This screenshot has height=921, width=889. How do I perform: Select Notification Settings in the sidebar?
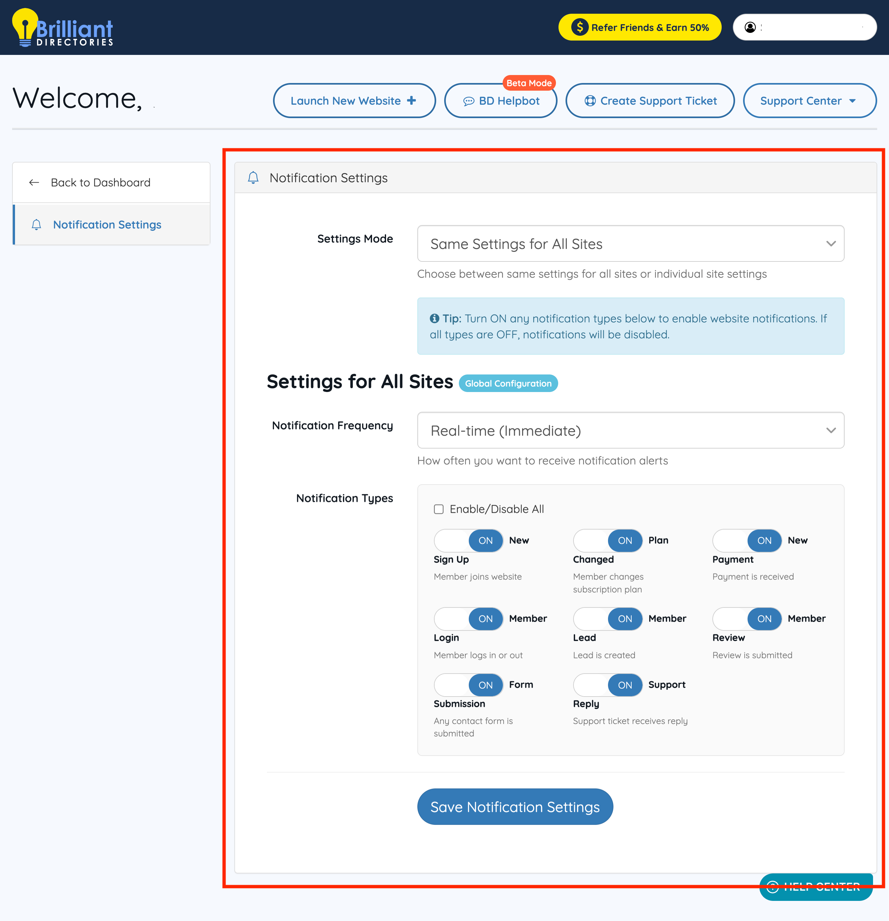107,225
